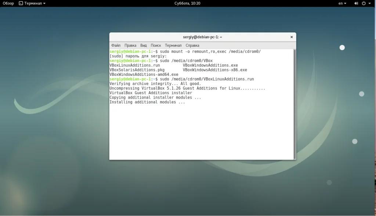Click the volume speaker icon

coord(356,3)
